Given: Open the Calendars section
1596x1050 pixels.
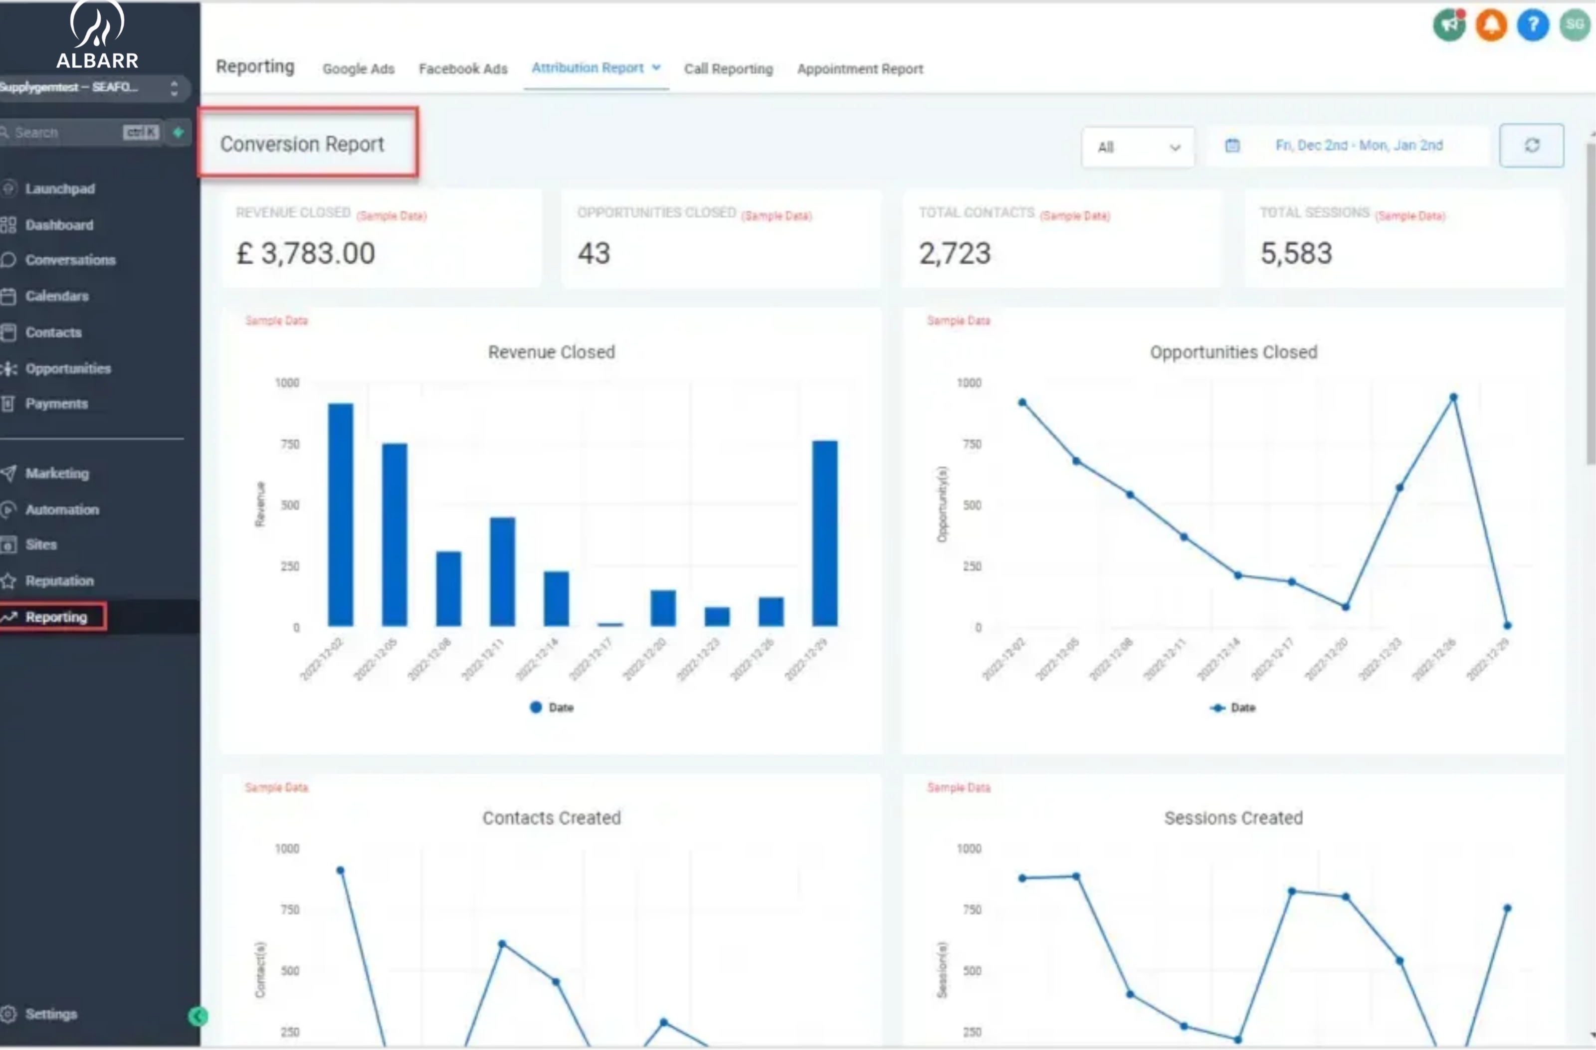Looking at the screenshot, I should point(57,296).
